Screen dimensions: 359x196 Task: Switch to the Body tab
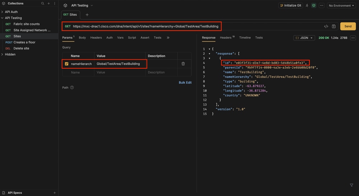pos(82,38)
